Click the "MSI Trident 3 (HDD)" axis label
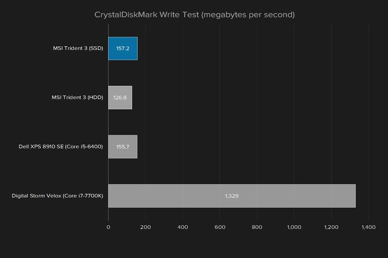 coord(77,97)
